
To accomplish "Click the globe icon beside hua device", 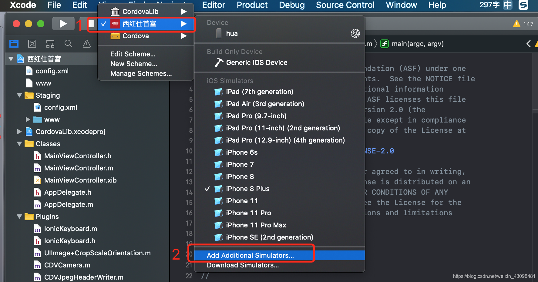I will click(355, 33).
